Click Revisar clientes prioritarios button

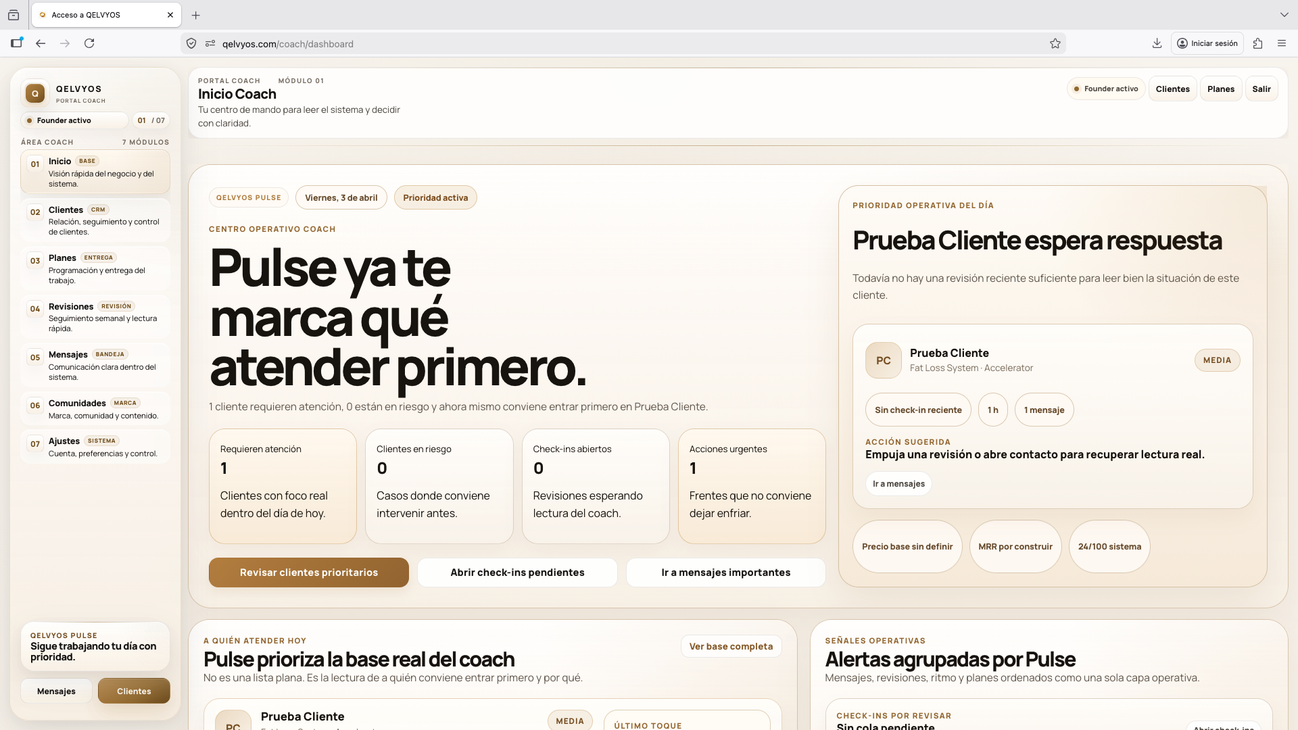click(309, 573)
